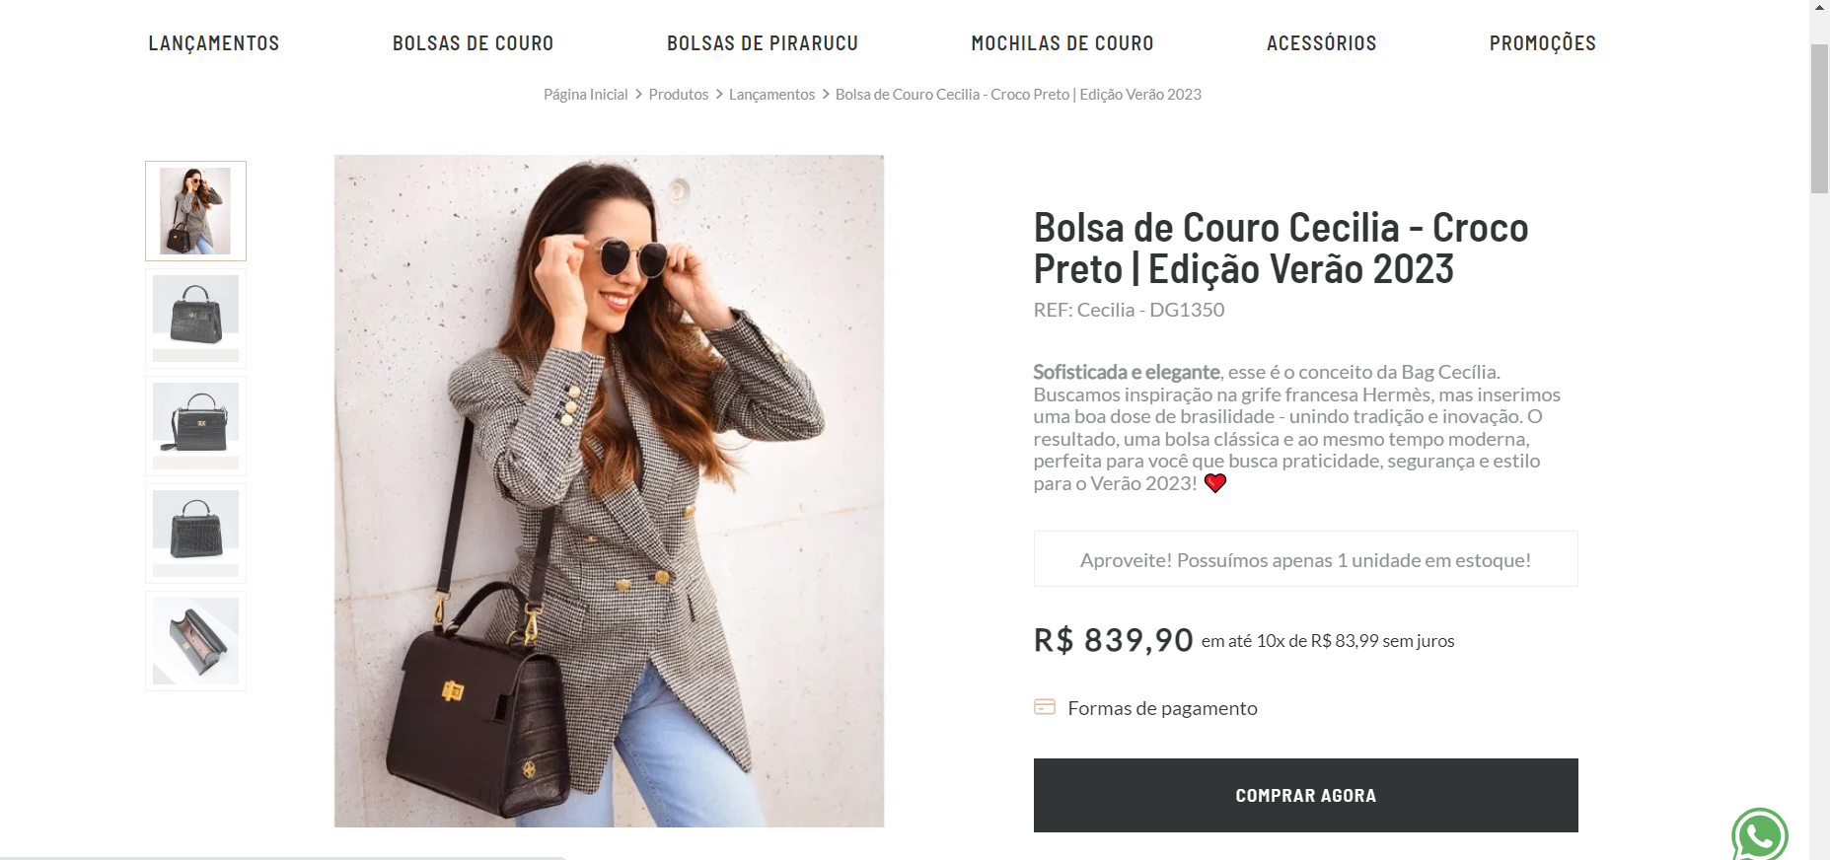This screenshot has height=860, width=1830.
Task: Open the Lançamentos menu
Action: (214, 43)
